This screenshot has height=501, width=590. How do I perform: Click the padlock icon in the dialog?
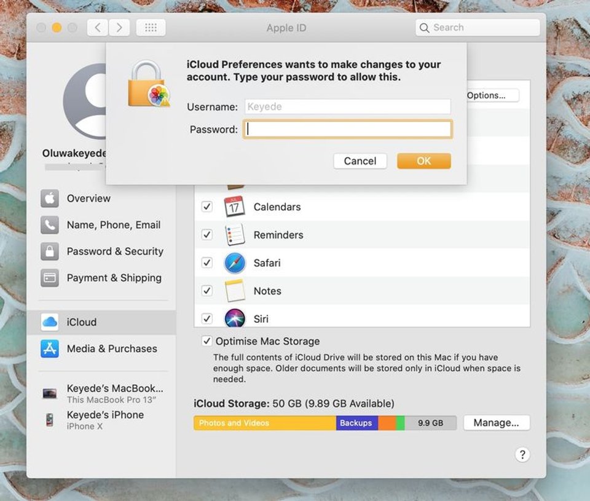(x=149, y=84)
